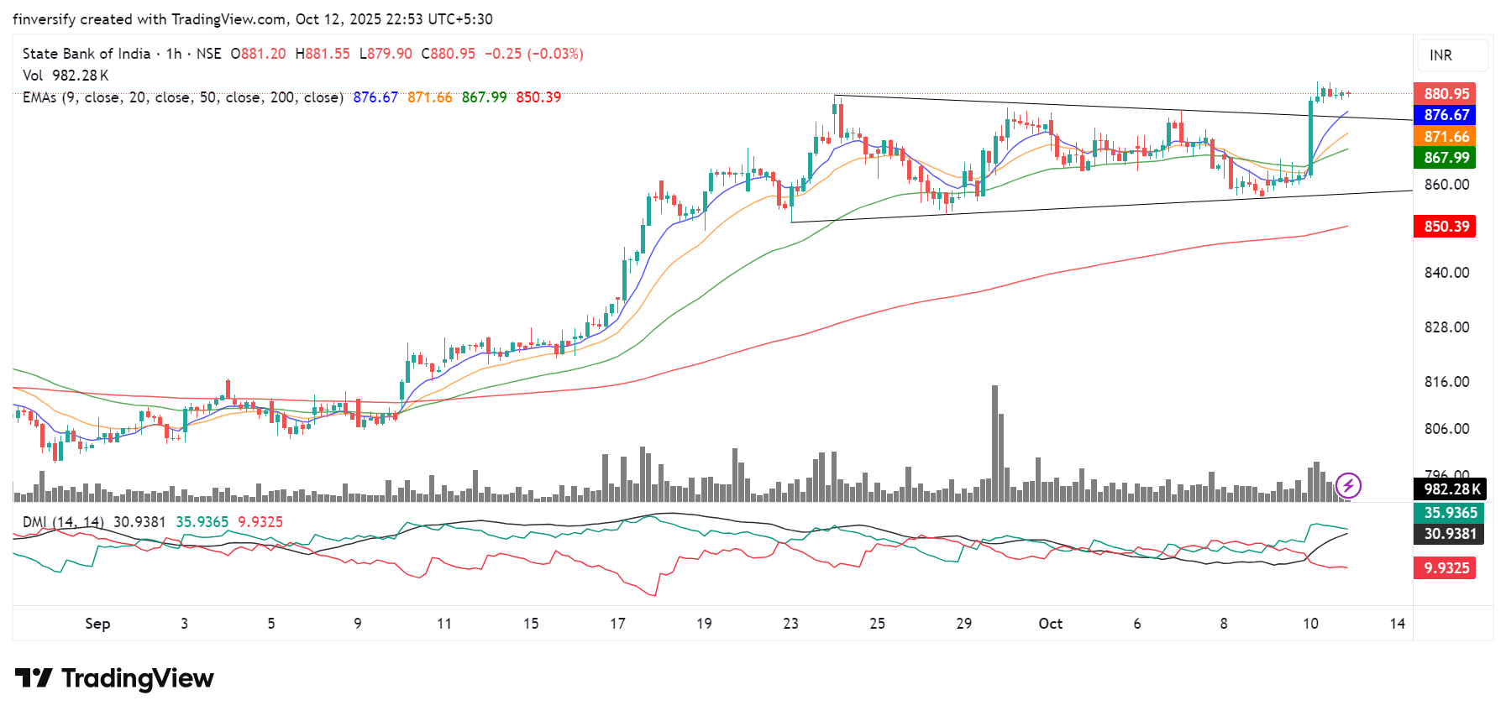Select the State Bank of India symbol title
The width and height of the screenshot is (1506, 716).
[87, 54]
